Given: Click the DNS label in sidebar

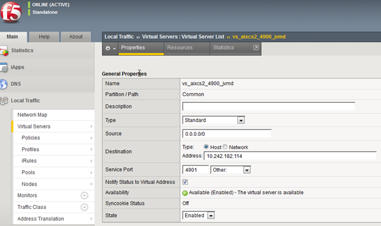Looking at the screenshot, I should (x=16, y=84).
